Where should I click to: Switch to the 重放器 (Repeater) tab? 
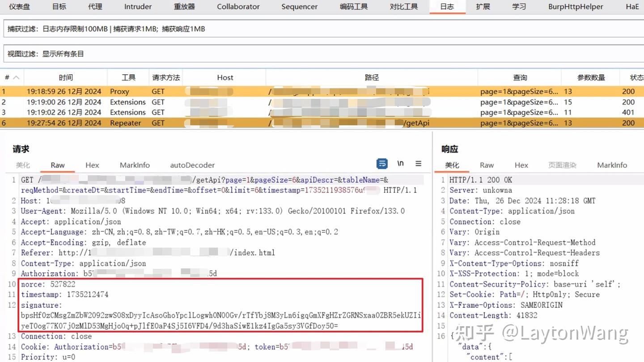tap(184, 7)
